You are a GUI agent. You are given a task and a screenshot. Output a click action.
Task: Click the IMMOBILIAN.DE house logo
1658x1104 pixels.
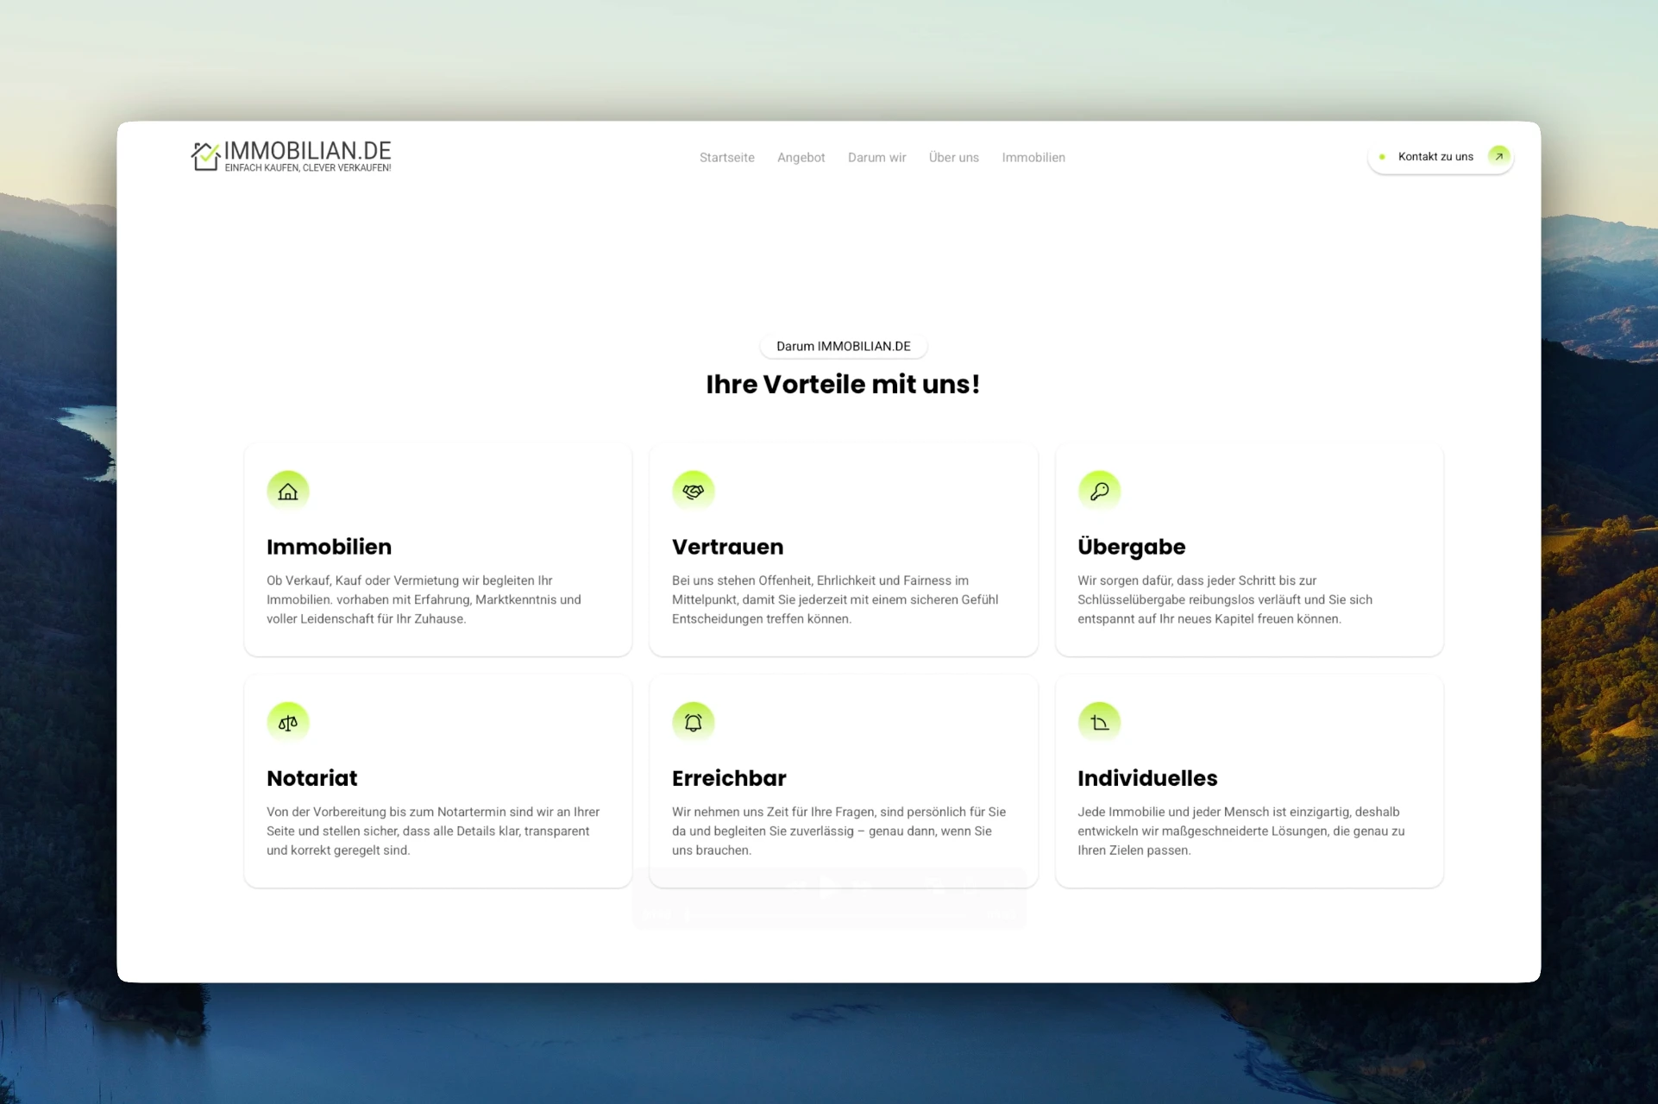pyautogui.click(x=204, y=155)
